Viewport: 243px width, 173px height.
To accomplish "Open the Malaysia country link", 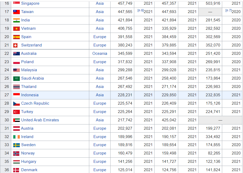I will point(29,70).
